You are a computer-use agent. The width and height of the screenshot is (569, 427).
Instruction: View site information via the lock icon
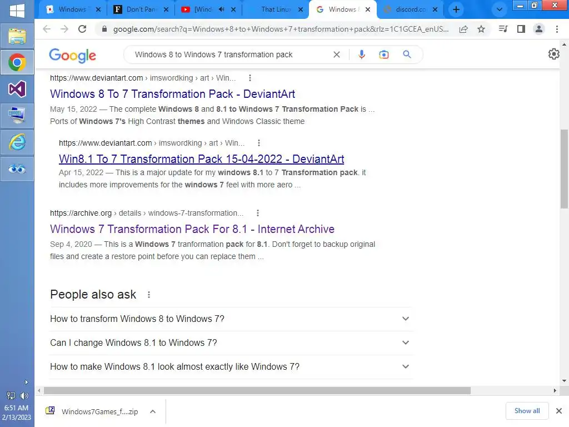(104, 29)
